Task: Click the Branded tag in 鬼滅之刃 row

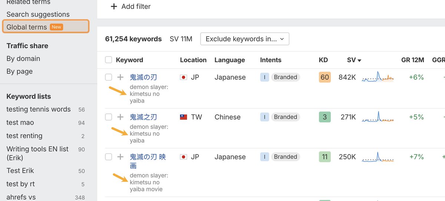Action: (286, 117)
